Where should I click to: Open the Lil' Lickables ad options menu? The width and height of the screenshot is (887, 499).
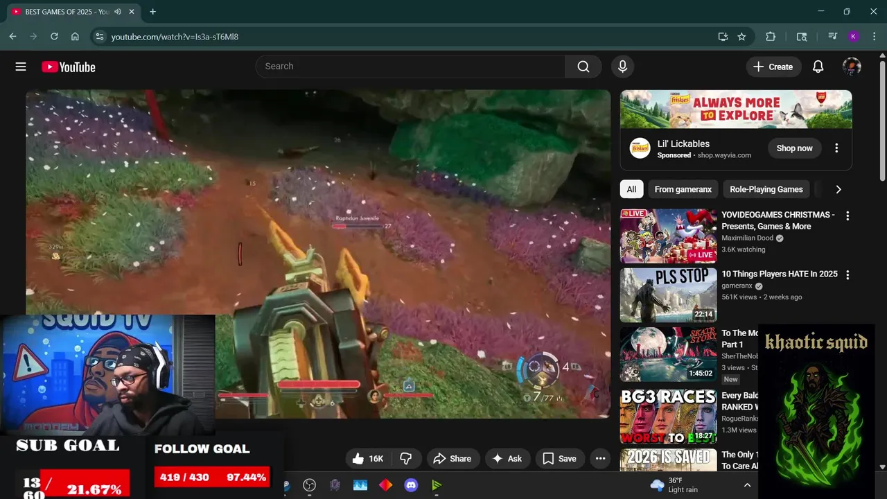(x=836, y=148)
